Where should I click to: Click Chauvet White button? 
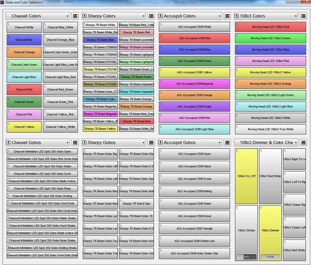pos(24,27)
